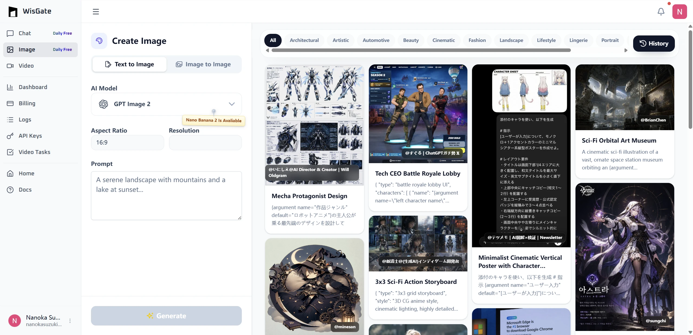Screen dimensions: 693x335
Task: Select the Portrait category filter
Action: click(x=610, y=40)
